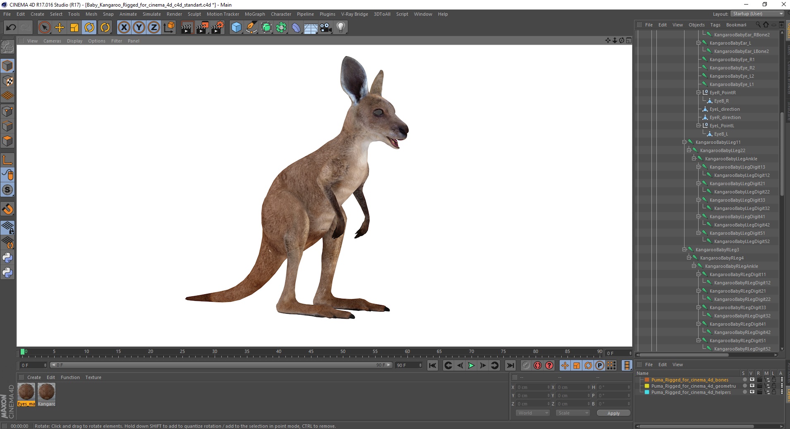Screen dimensions: 790x429
Task: Collapse KangarooBabyEar_L node
Action: tap(699, 43)
